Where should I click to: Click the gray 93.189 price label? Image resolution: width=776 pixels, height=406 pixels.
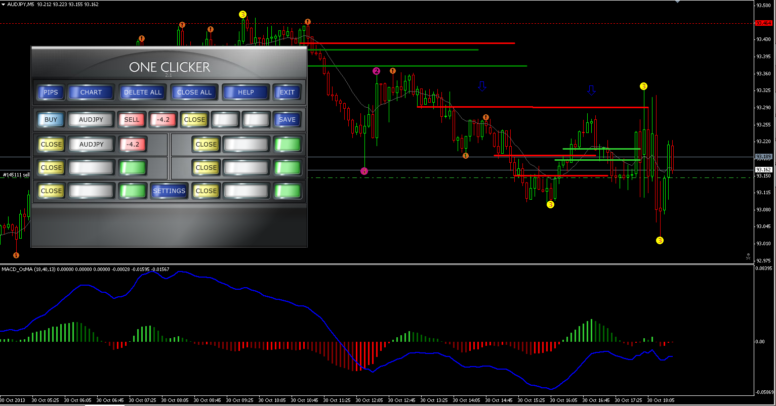pos(763,157)
